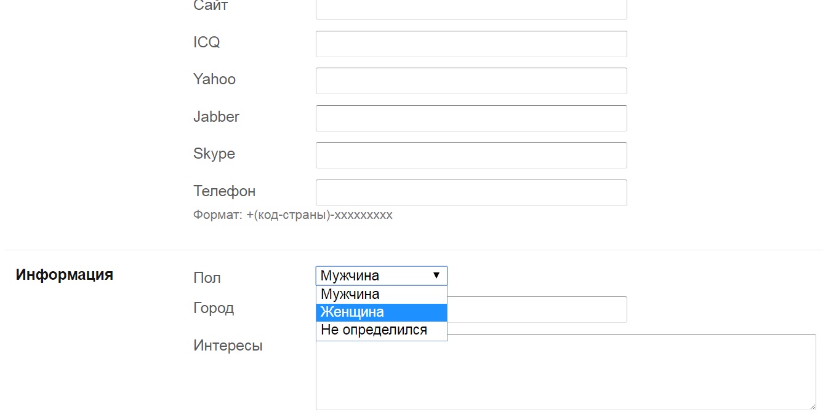The width and height of the screenshot is (823, 420).
Task: Click the Информация section heading
Action: point(65,274)
